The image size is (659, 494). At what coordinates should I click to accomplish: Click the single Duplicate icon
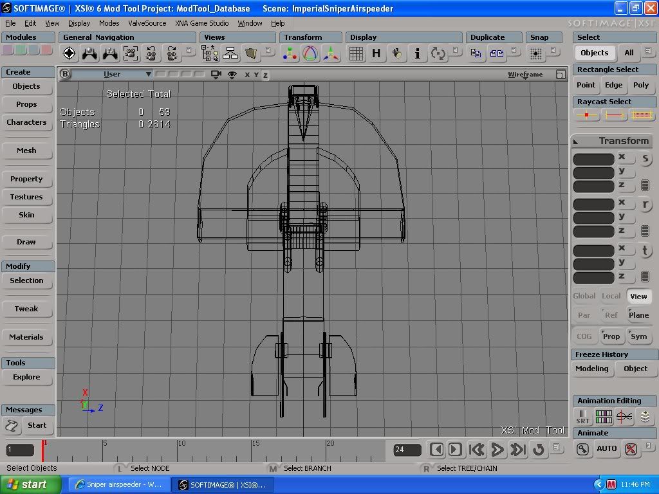476,53
